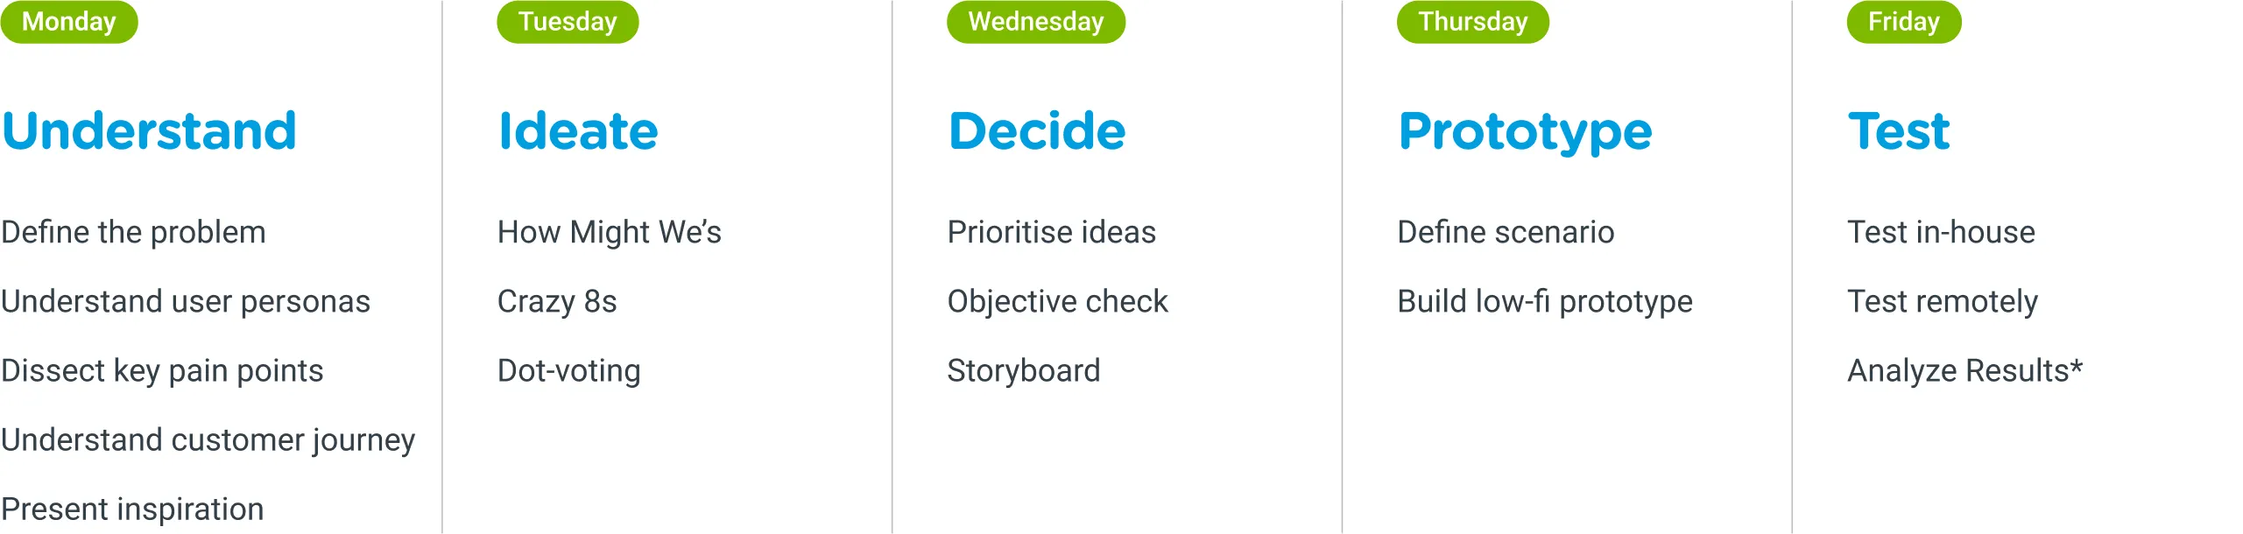Click the "Analyze Results*" entry

coord(1964,370)
